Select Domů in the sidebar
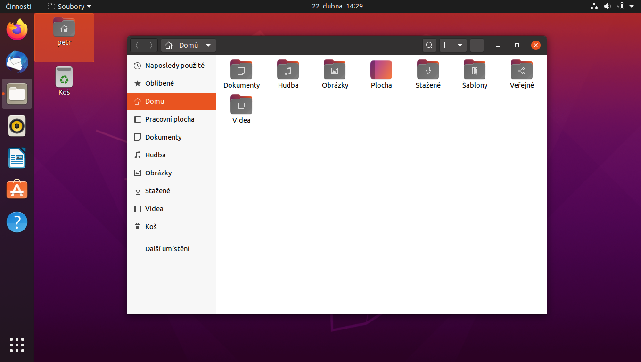Image resolution: width=641 pixels, height=362 pixels. pos(172,101)
